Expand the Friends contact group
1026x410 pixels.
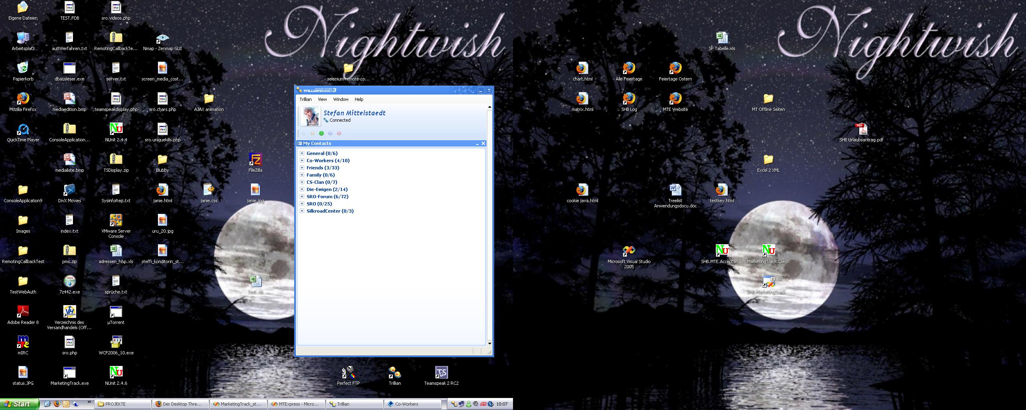pos(302,168)
